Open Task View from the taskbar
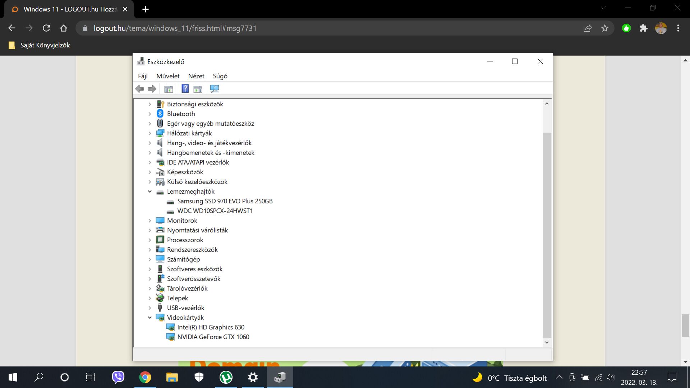The height and width of the screenshot is (388, 690). tap(91, 377)
